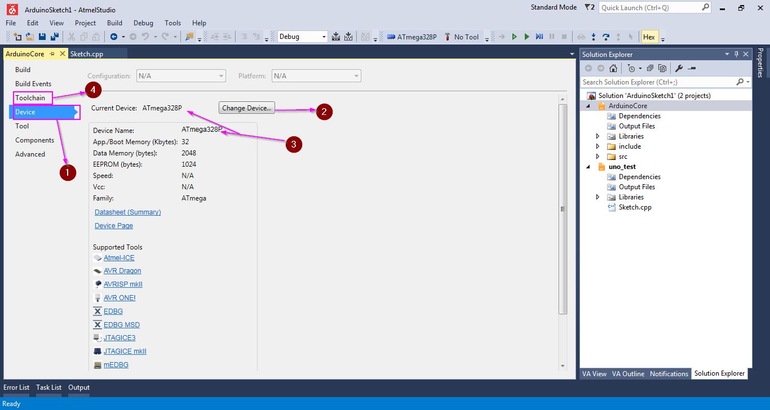Click the No Tool programmer toolbar button
Screen dimensions: 770x410
[x=462, y=37]
